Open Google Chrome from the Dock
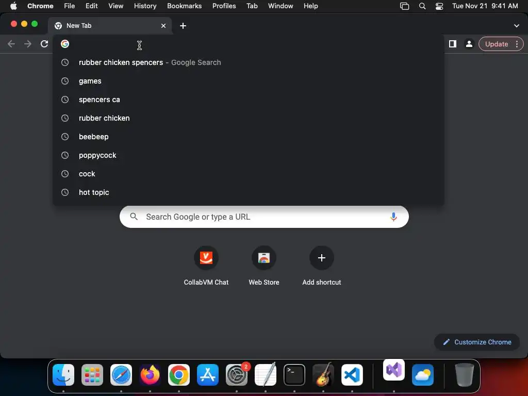528x396 pixels. click(179, 374)
